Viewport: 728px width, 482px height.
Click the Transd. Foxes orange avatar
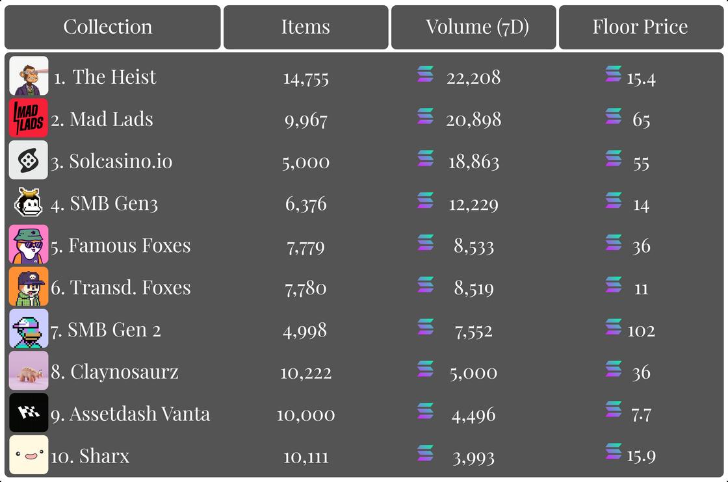29,286
